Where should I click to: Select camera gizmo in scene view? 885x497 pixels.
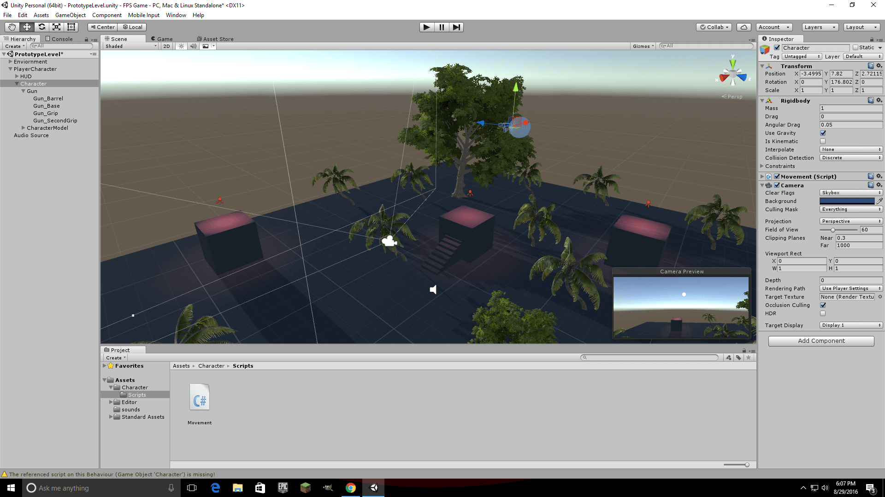point(389,241)
